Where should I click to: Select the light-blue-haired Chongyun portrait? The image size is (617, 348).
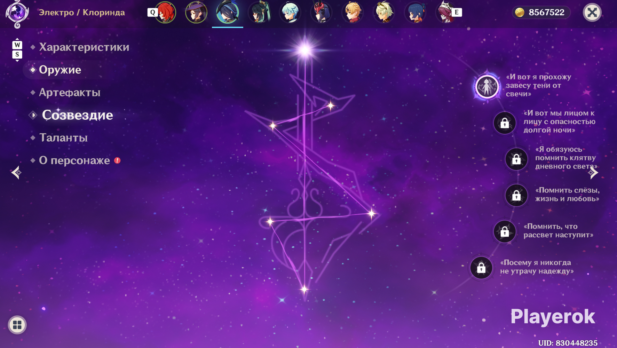pos(290,13)
